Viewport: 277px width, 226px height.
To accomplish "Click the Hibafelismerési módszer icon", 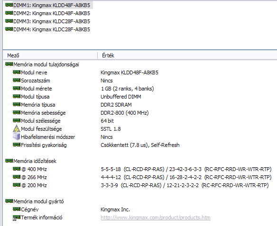I will pos(17,136).
